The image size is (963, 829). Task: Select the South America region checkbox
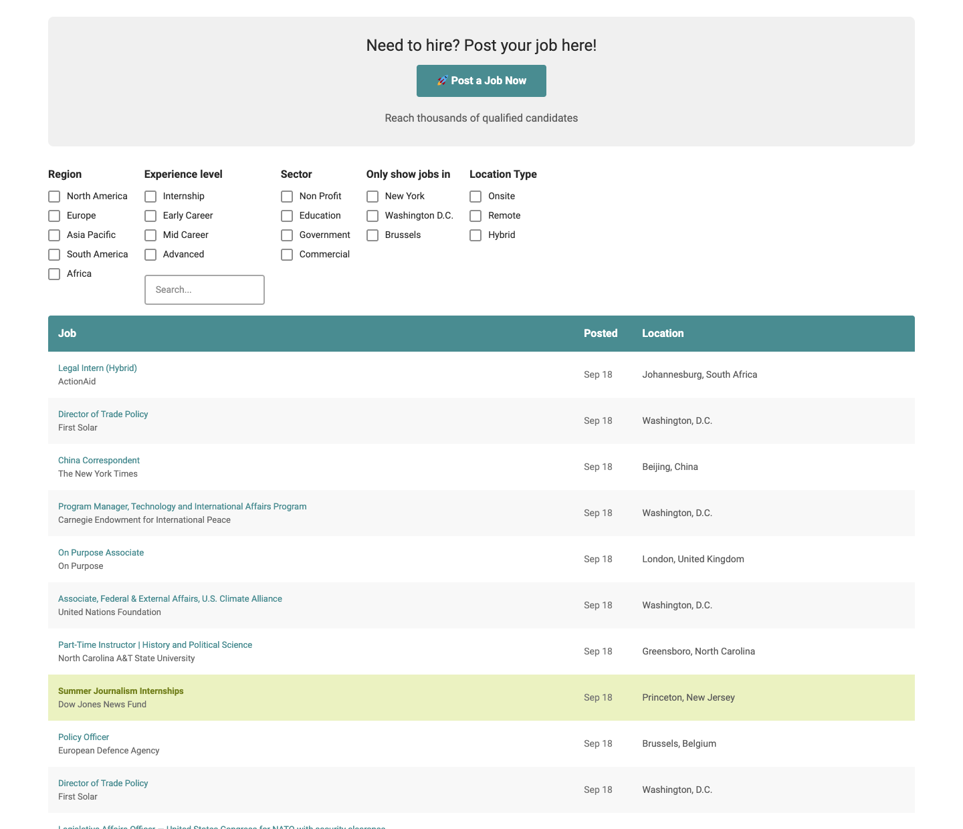click(54, 255)
